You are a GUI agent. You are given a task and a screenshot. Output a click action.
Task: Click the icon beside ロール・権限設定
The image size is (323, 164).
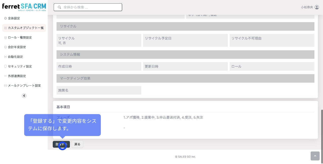[x=6, y=37]
